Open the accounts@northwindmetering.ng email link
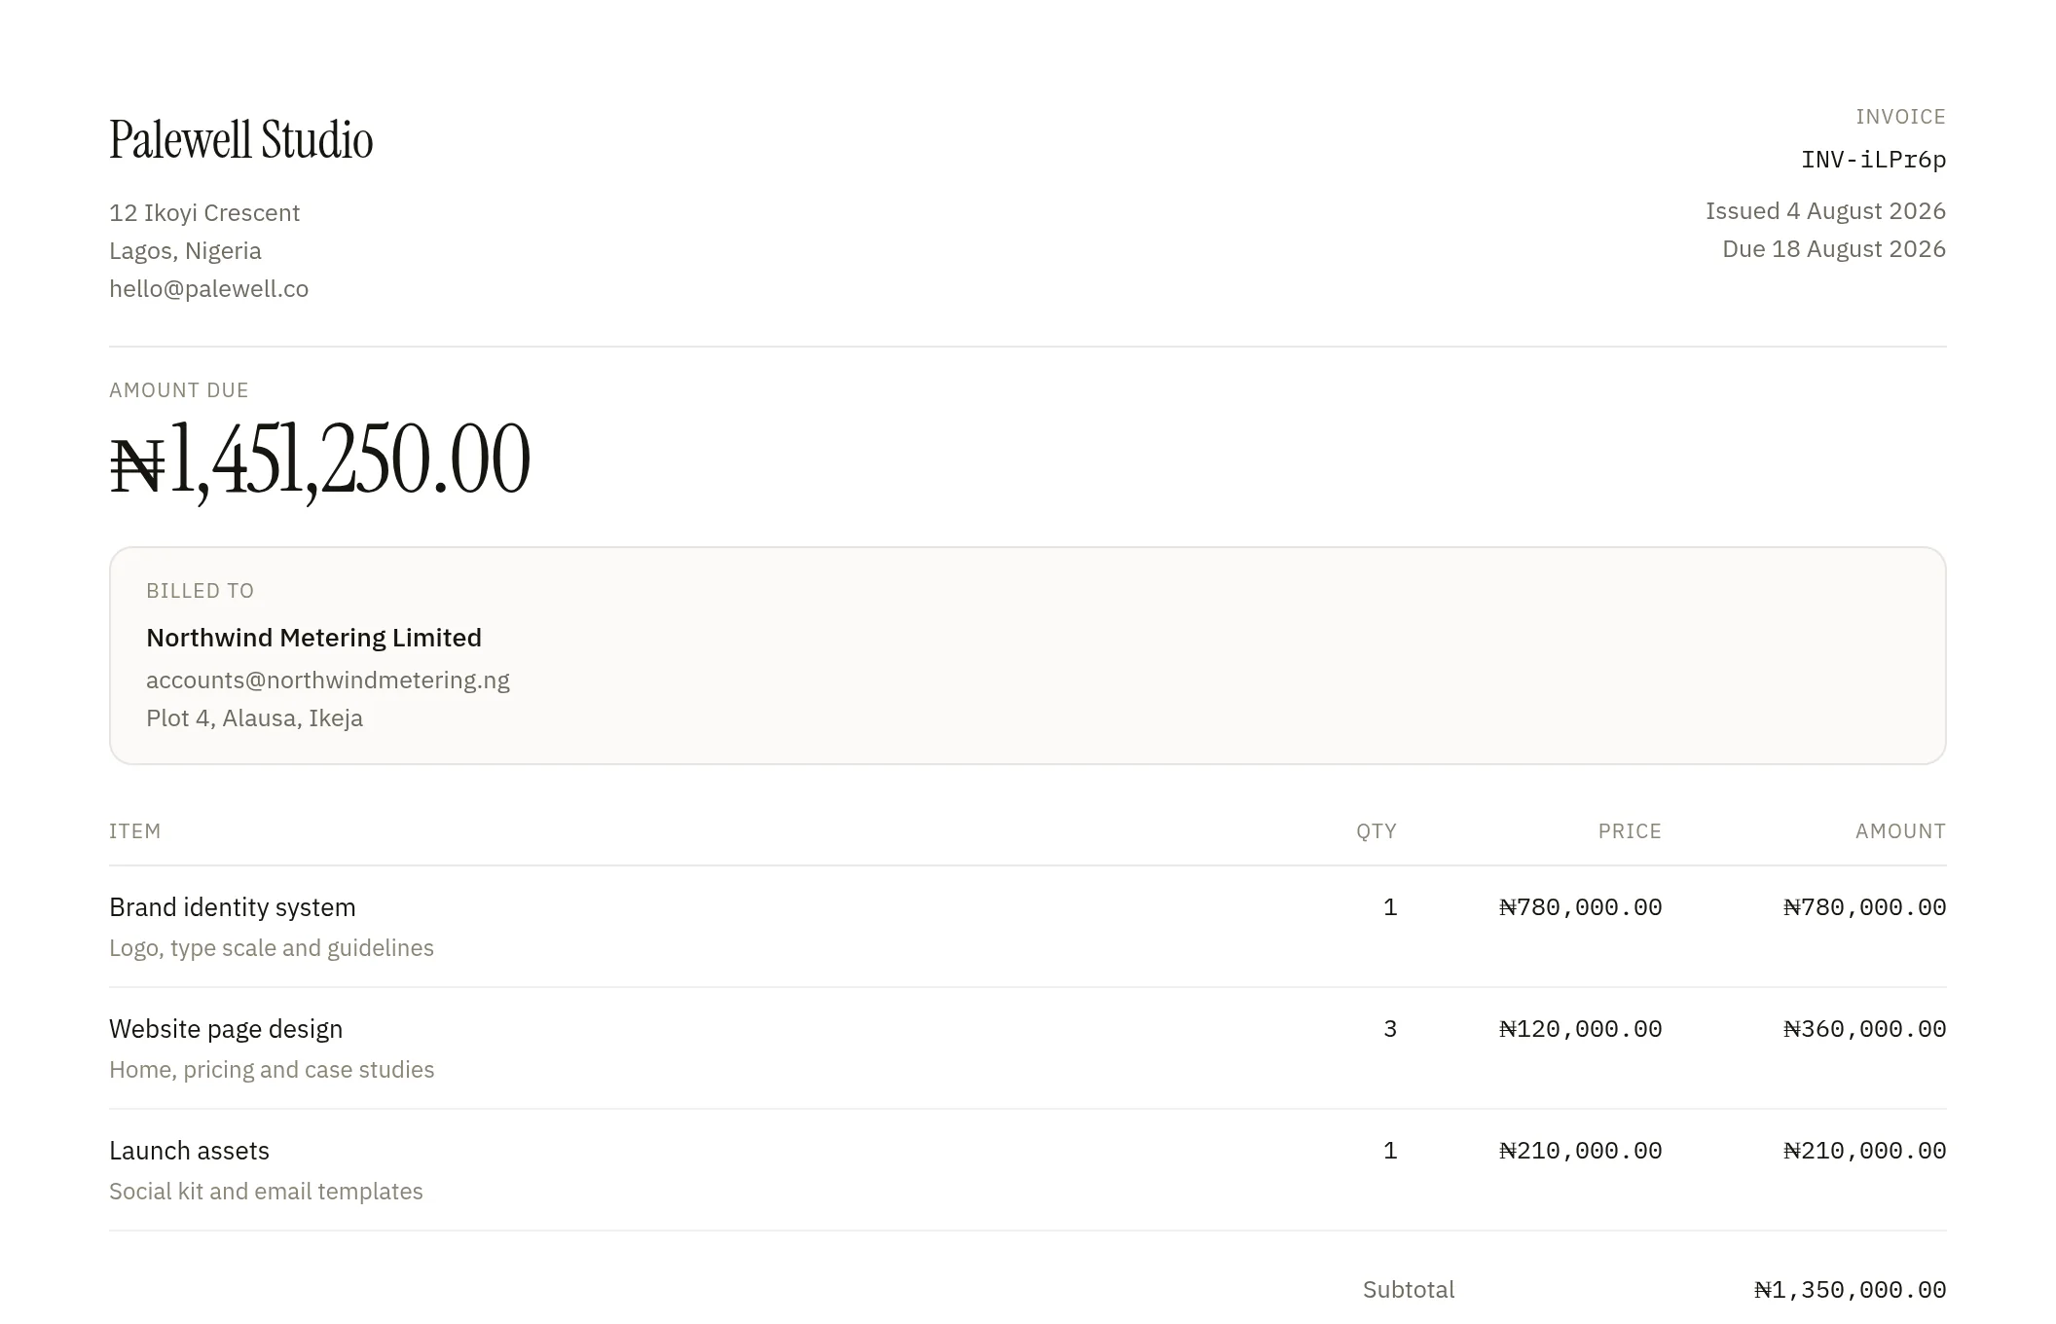Screen dimensions: 2056x1324 328,680
